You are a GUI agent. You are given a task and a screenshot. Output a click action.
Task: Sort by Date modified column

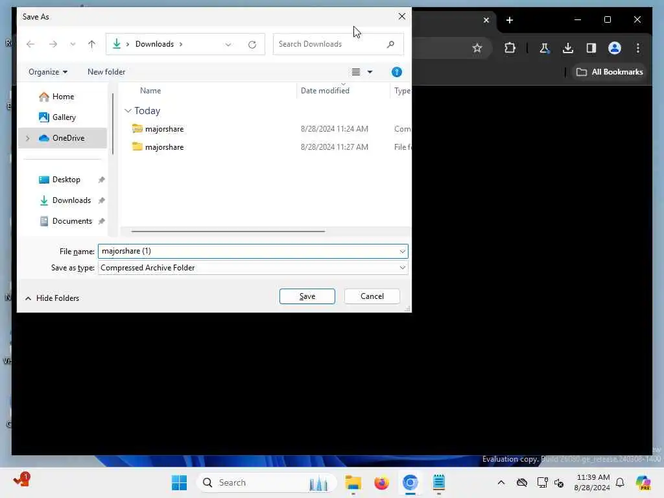point(326,91)
